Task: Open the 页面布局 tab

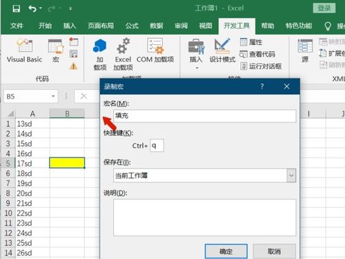Action: click(x=101, y=26)
